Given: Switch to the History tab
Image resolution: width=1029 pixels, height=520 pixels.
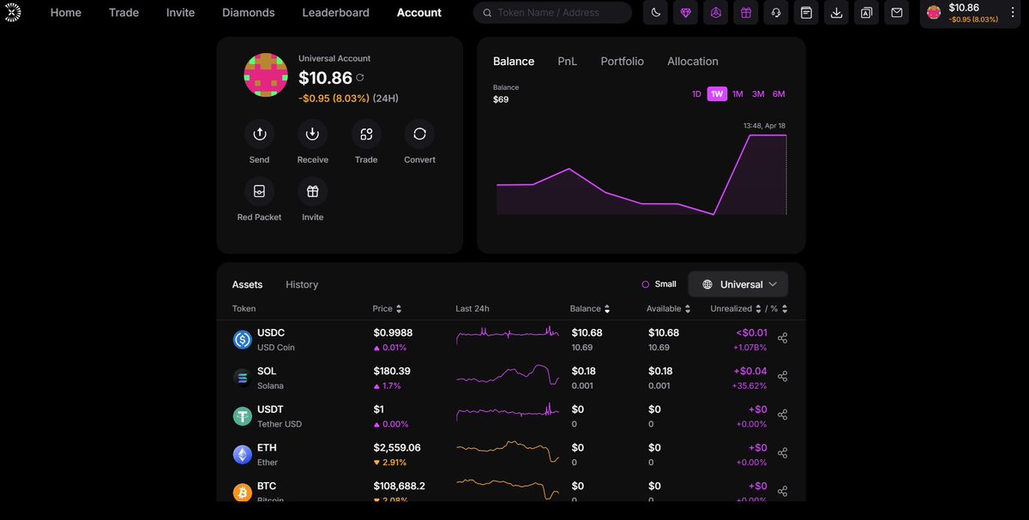Looking at the screenshot, I should (x=302, y=284).
